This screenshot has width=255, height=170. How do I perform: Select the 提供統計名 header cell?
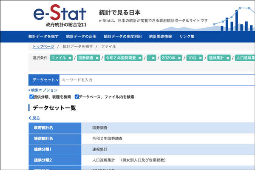tap(55, 139)
